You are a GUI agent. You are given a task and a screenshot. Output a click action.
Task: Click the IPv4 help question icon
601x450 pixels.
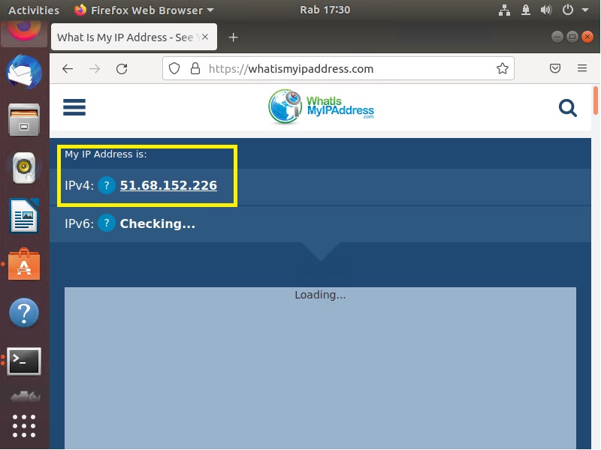pos(107,185)
